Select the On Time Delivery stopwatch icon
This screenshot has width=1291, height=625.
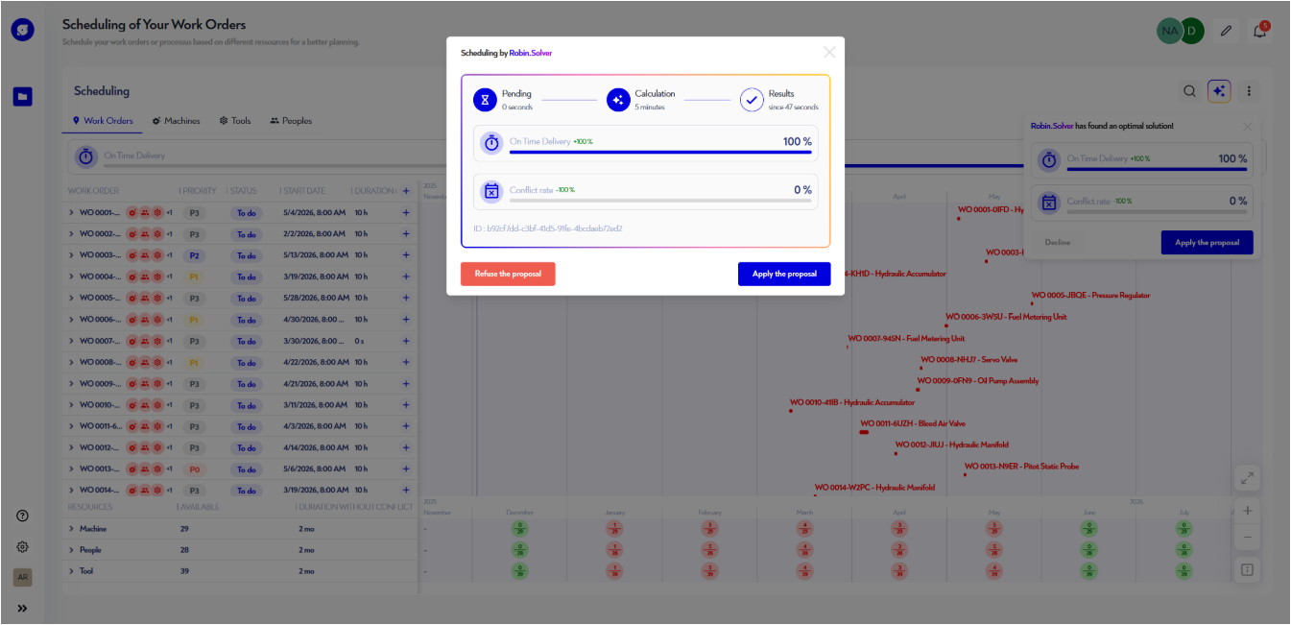point(490,143)
